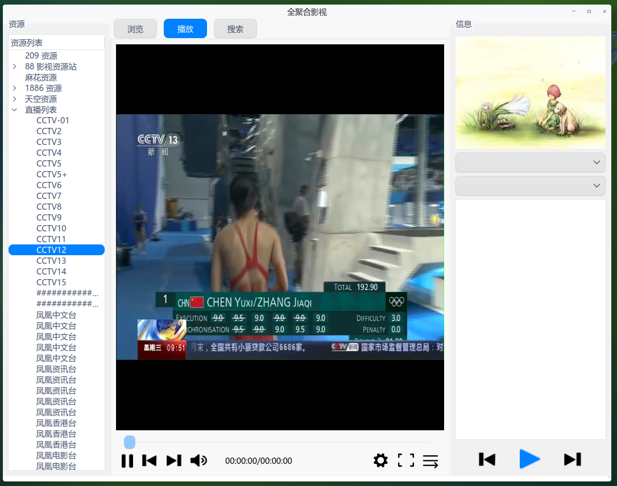Open the second dropdown under the poster image
617x486 pixels.
(530, 186)
